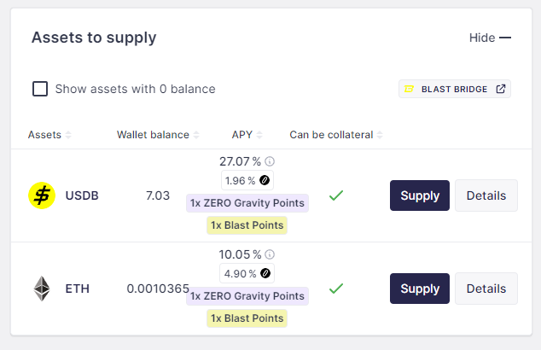The width and height of the screenshot is (541, 350).
Task: Supply ETH with its Supply button
Action: [x=420, y=289]
